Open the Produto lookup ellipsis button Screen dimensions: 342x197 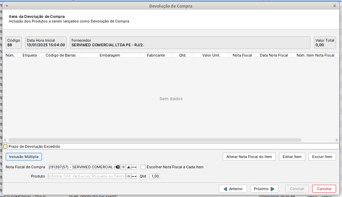click(134, 176)
